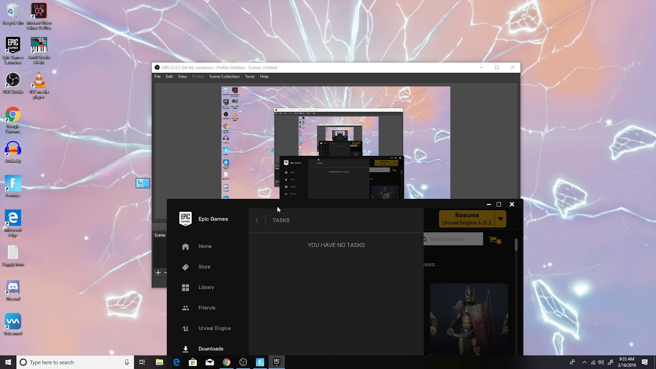Select the Fortnite desktop icon
The image size is (656, 369).
13,187
